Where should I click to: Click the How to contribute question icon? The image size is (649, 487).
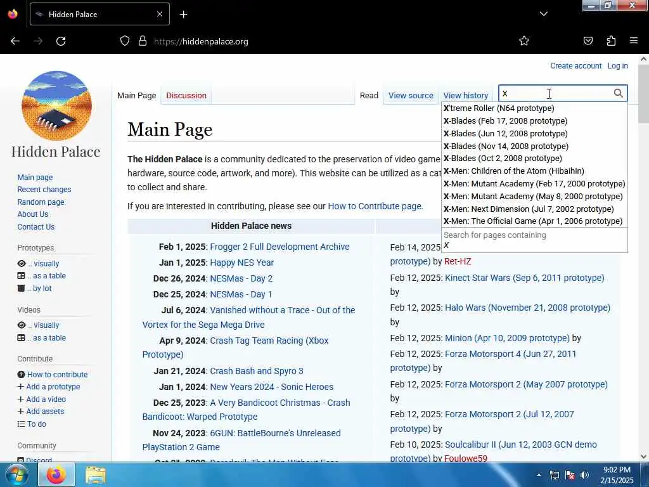coord(21,374)
